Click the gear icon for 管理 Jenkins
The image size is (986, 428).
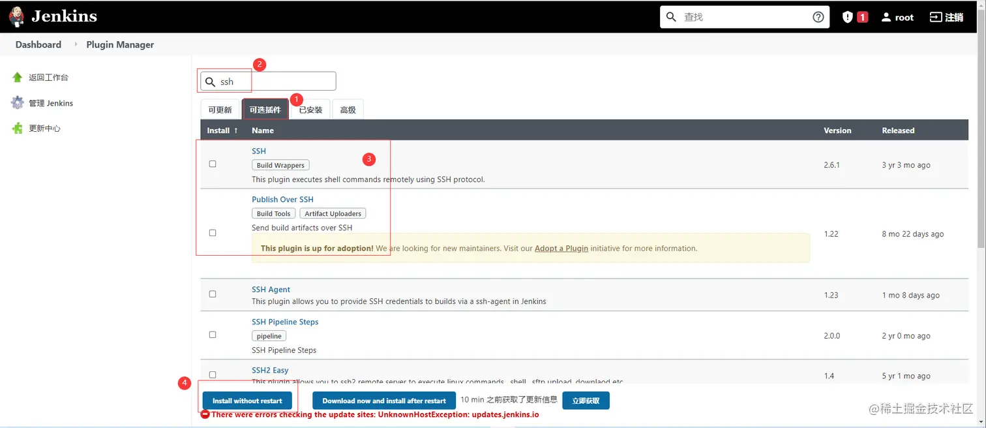pos(18,103)
